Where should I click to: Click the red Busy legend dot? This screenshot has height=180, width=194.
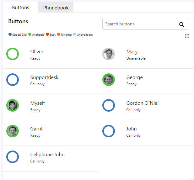pyautogui.click(x=47, y=34)
